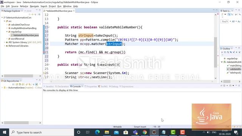Image resolution: width=242 pixels, height=136 pixels.
Task: Click New Task icon in Task List
Action: coord(222,14)
